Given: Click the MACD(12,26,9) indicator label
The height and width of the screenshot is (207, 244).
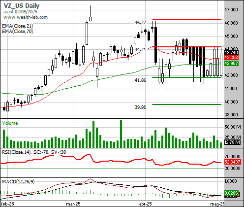Looking at the screenshot, I should [18, 182].
